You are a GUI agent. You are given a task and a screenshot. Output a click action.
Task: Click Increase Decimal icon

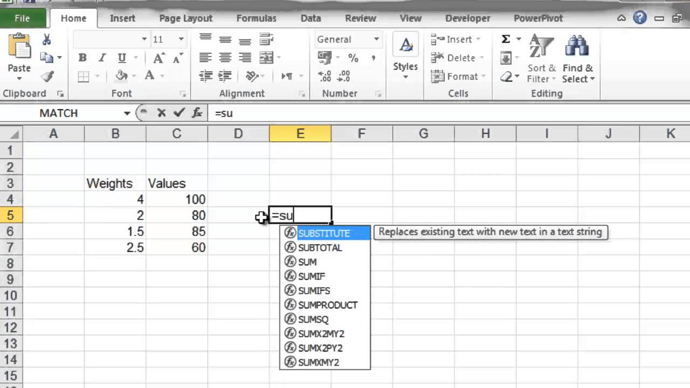(325, 76)
